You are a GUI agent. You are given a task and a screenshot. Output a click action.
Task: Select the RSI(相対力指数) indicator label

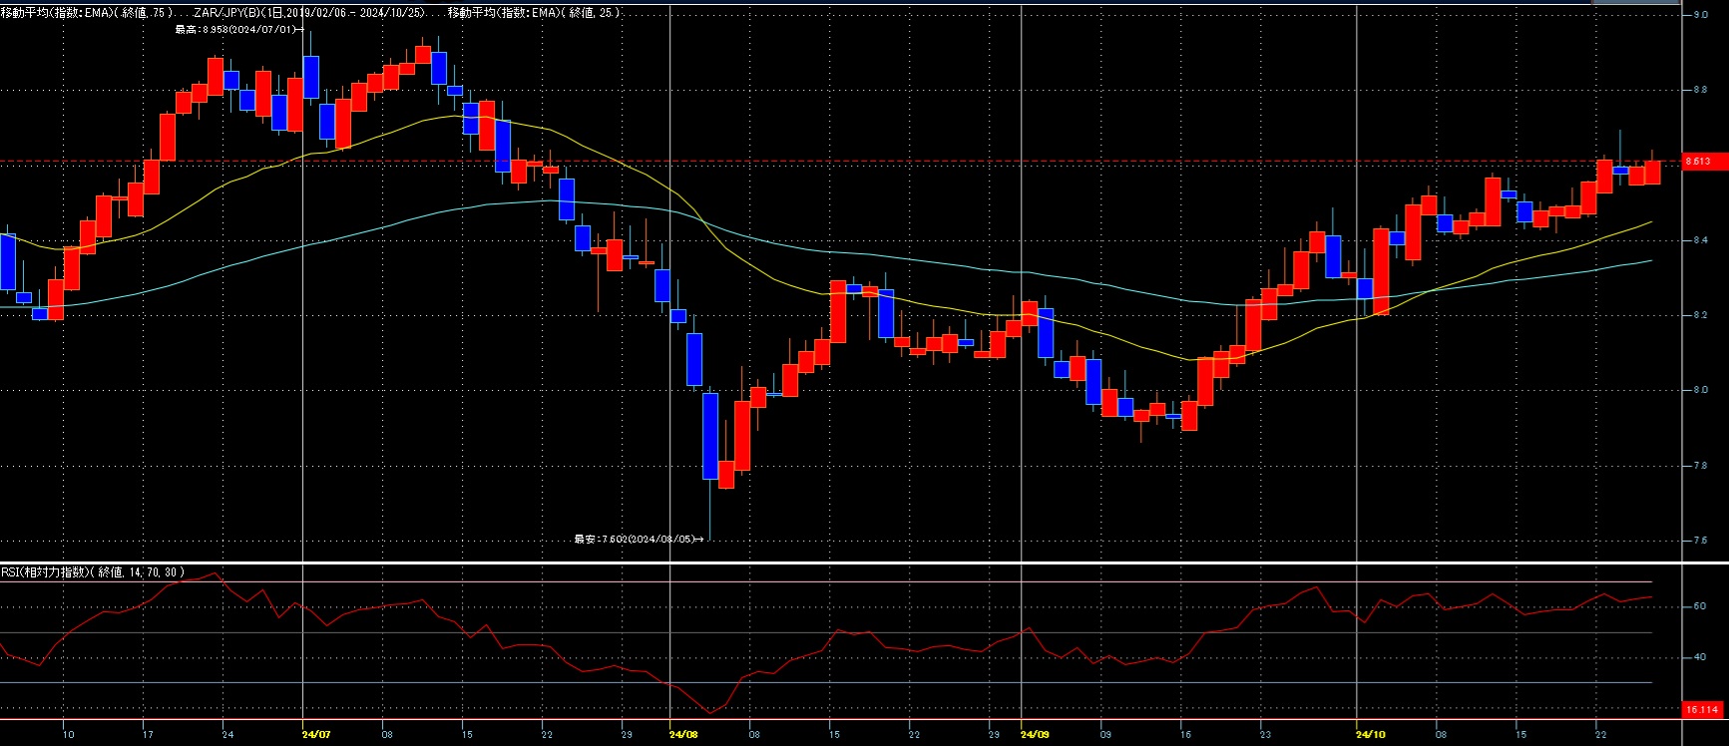(x=93, y=572)
